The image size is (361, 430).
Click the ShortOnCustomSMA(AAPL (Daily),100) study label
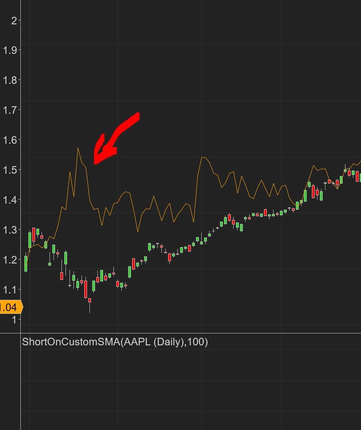click(x=115, y=342)
